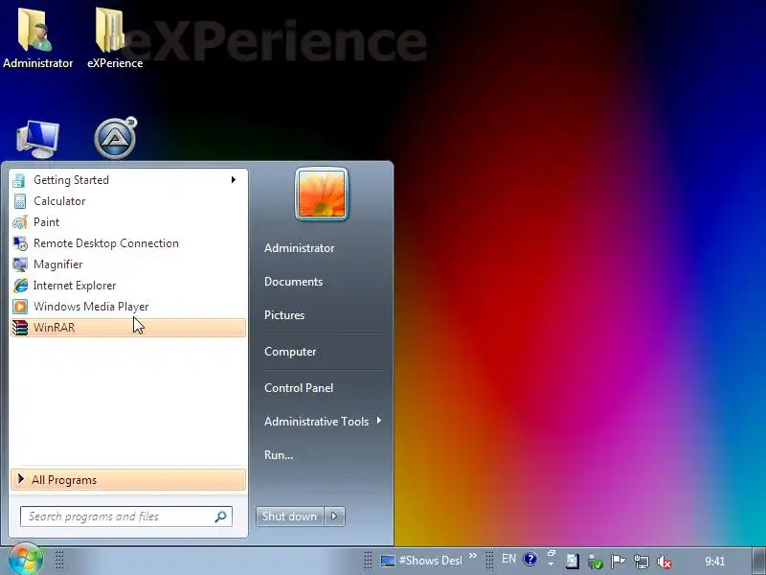Launch Windows Media Player entry
This screenshot has width=766, height=575.
[128, 307]
